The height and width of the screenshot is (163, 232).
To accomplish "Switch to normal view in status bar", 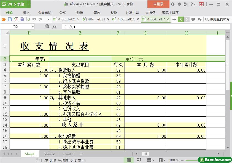I will pos(129,160).
